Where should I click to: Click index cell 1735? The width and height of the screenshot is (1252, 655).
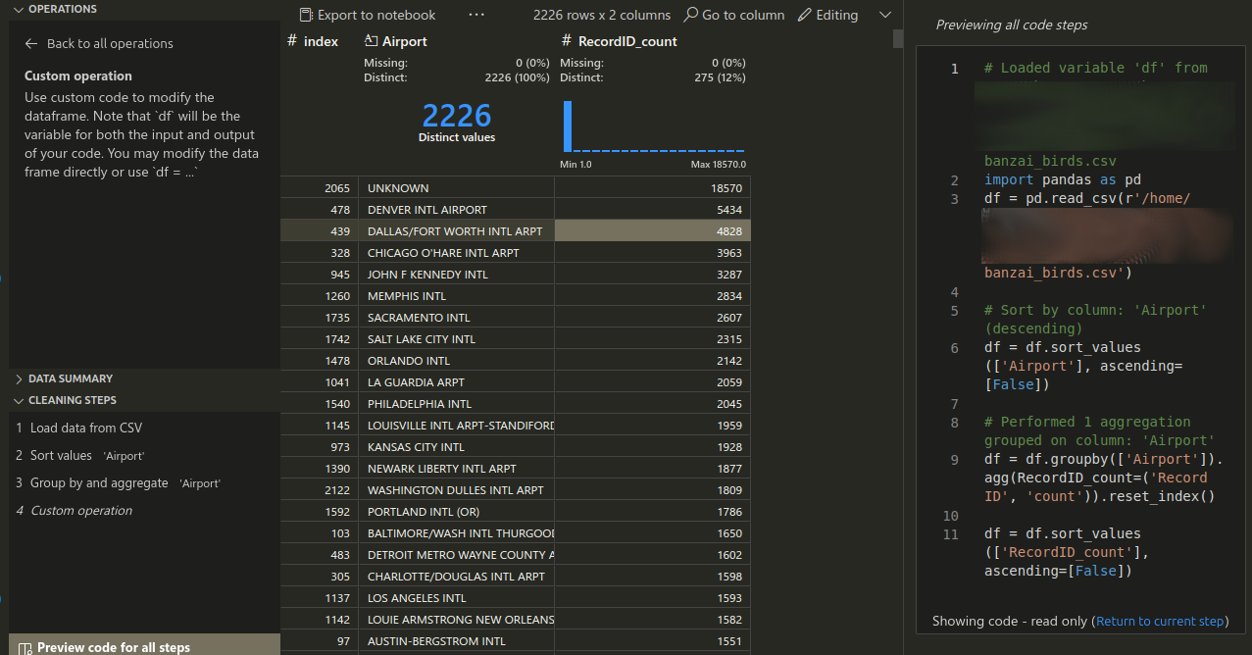320,318
